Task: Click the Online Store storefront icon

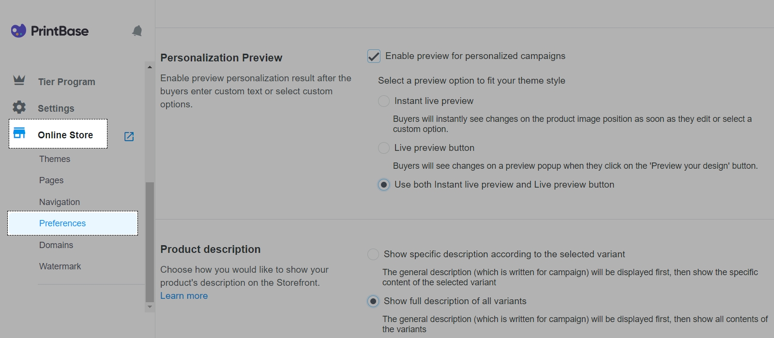Action: point(19,133)
